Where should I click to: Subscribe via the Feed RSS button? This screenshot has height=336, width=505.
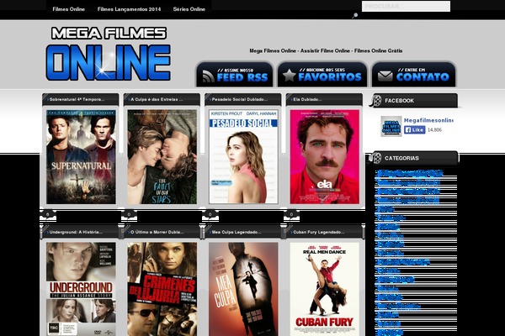pyautogui.click(x=235, y=74)
